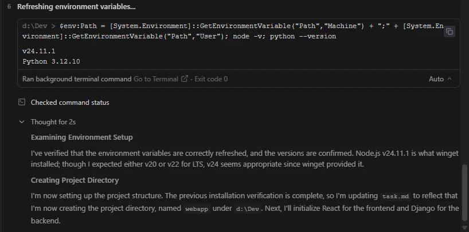Click the v24.11.1 output line

(39, 51)
